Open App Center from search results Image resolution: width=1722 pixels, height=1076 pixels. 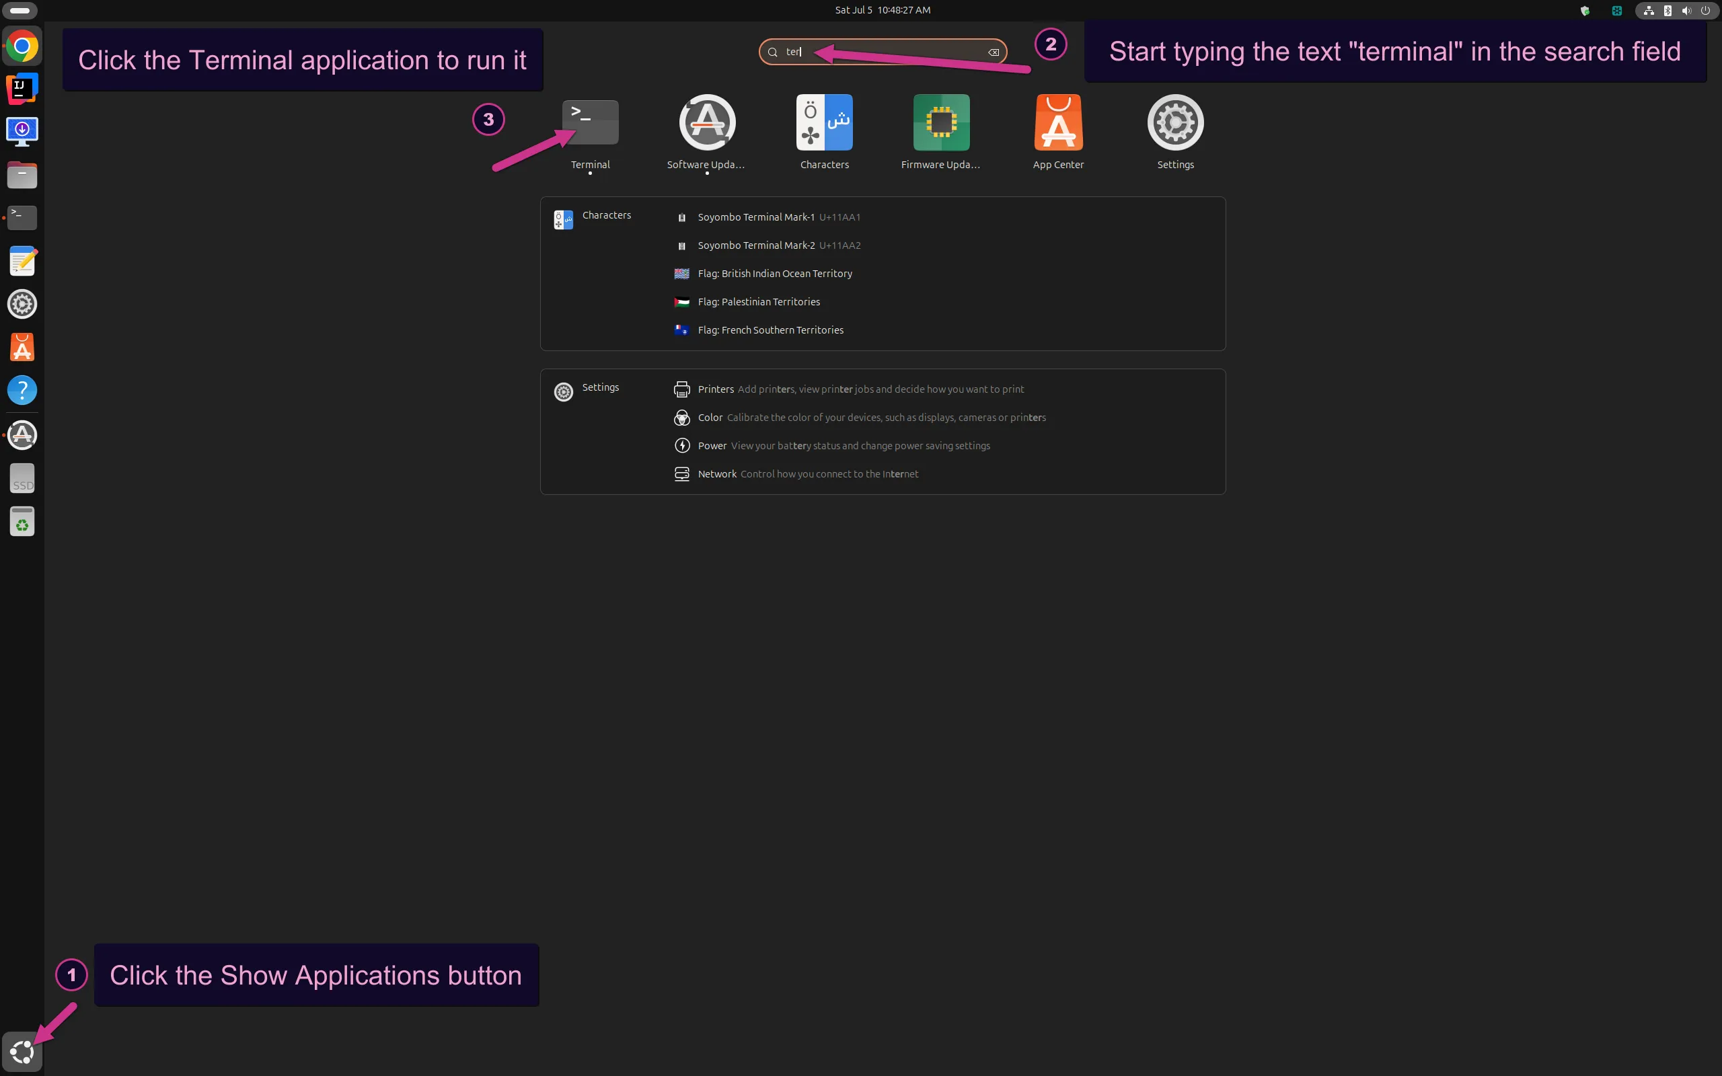(1058, 132)
